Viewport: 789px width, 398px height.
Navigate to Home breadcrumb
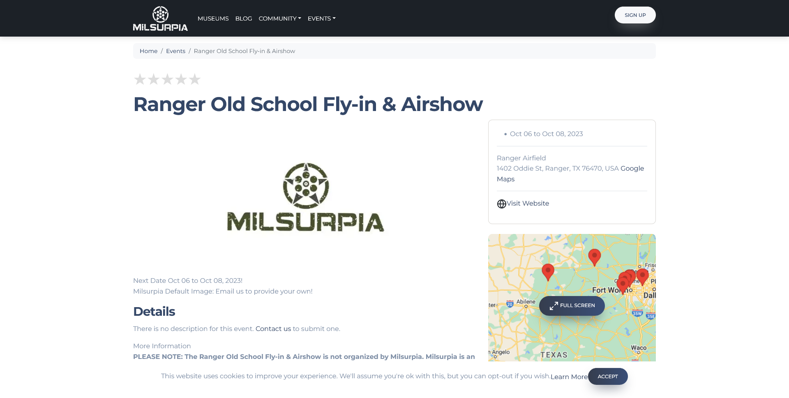(x=148, y=51)
